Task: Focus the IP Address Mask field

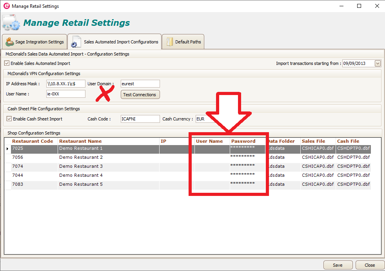Action: tap(66, 84)
